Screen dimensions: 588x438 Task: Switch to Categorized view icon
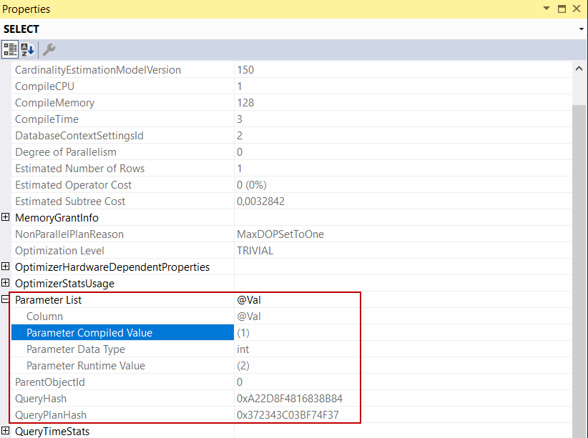pyautogui.click(x=10, y=49)
